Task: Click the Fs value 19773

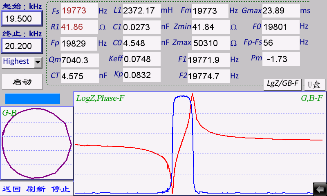Action: (x=79, y=11)
